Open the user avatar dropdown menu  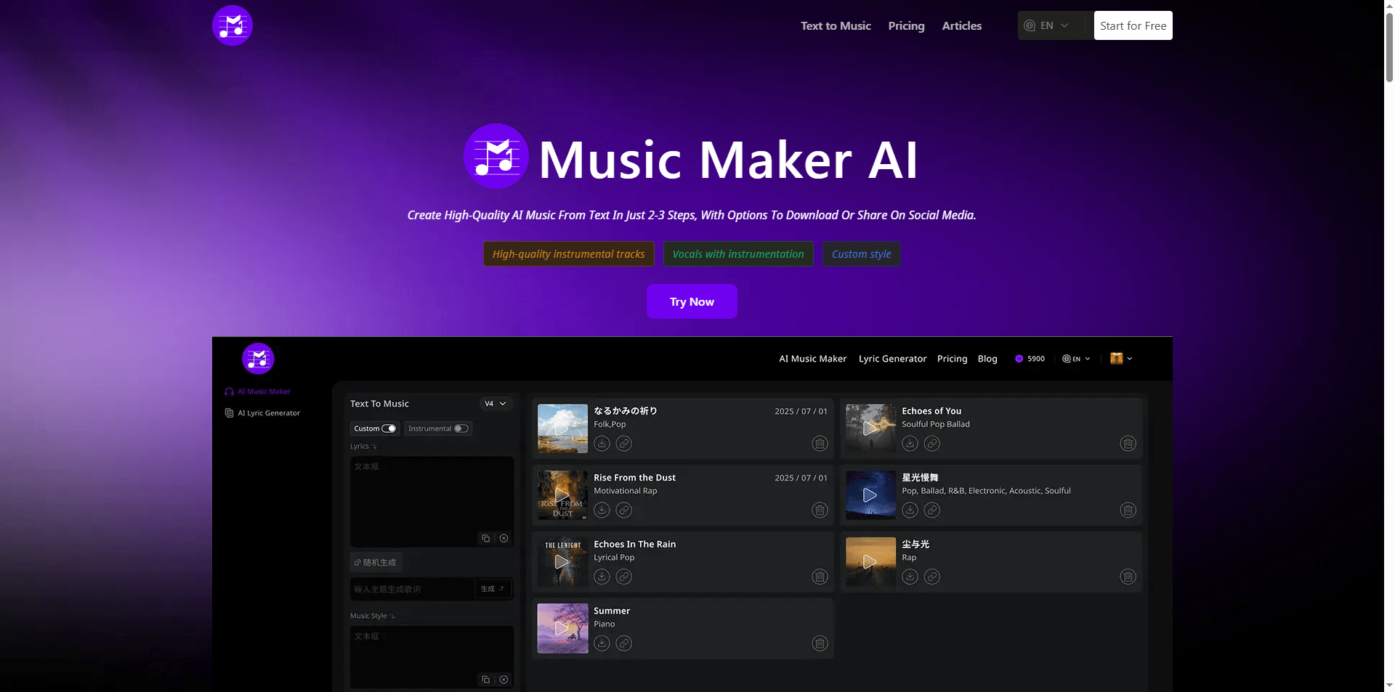1121,359
